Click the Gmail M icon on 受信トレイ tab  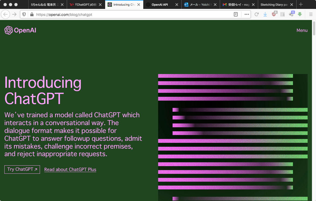coord(225,5)
